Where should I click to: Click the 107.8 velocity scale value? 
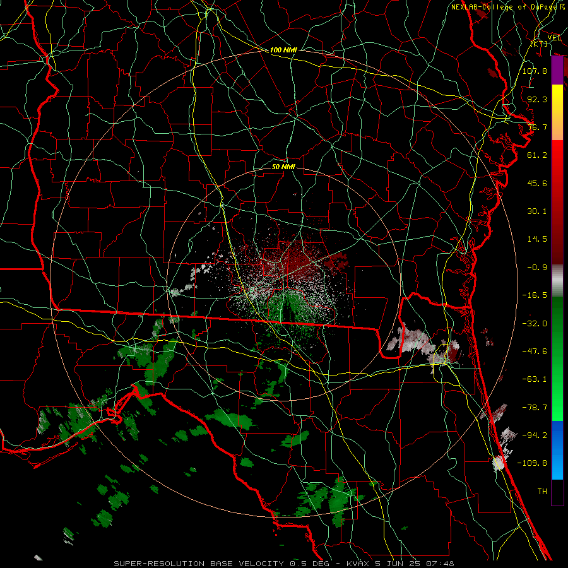coord(535,71)
